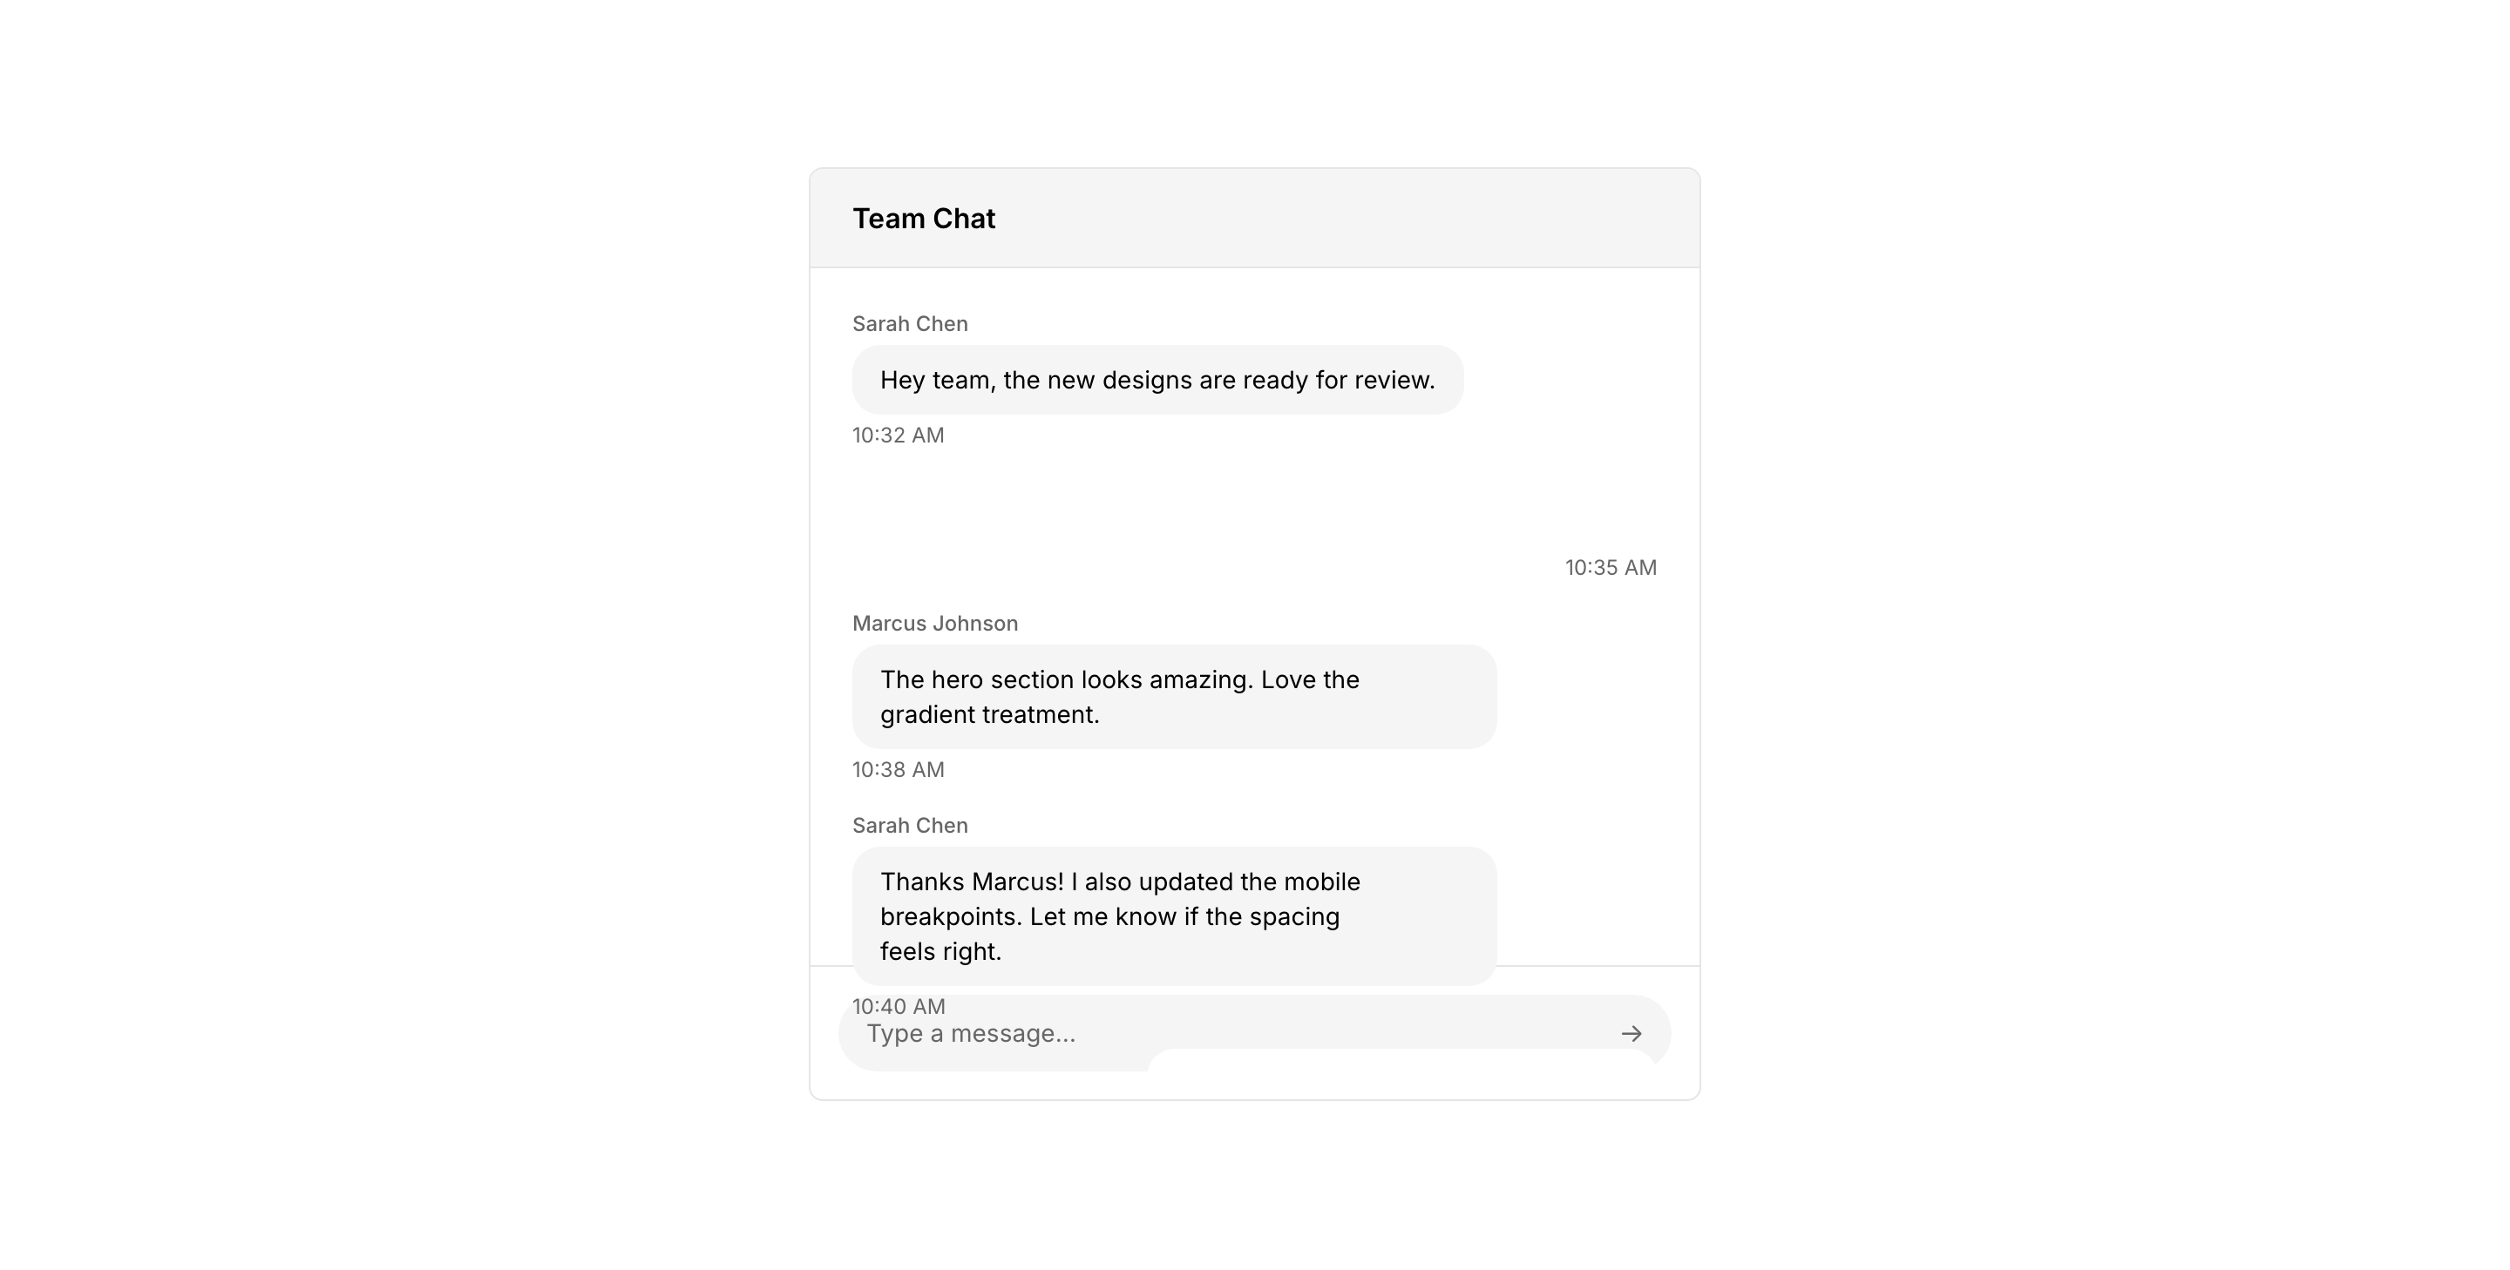Click the 10:38 AM timestamp
This screenshot has width=2510, height=1270.
click(899, 769)
